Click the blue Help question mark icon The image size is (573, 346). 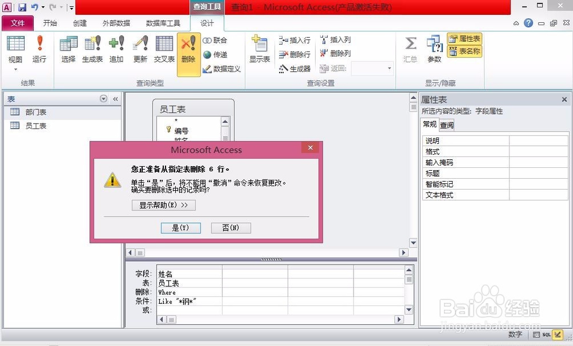528,23
